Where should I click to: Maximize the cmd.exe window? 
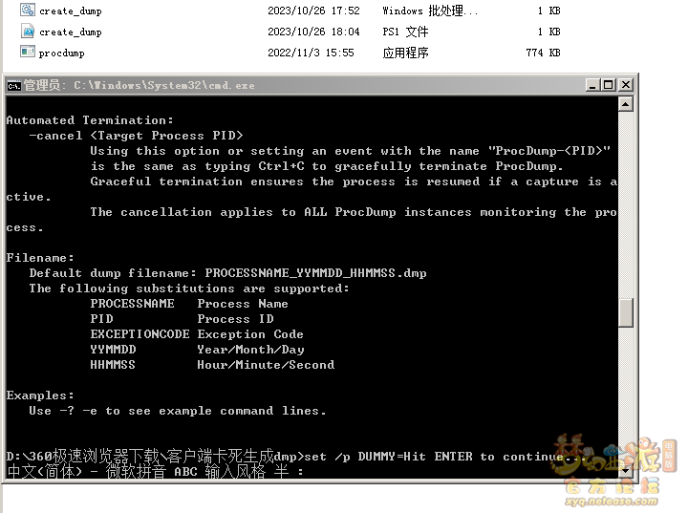pyautogui.click(x=609, y=85)
